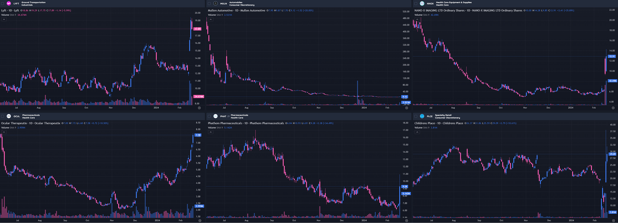
Task: Open chart settings gear on PHAT chart
Action: coord(407,221)
